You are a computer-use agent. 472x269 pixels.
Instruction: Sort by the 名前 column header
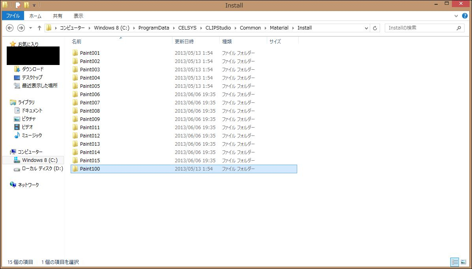[121, 41]
